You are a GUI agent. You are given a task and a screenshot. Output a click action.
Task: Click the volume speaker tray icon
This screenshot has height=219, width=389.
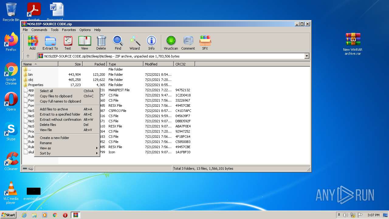(x=346, y=215)
